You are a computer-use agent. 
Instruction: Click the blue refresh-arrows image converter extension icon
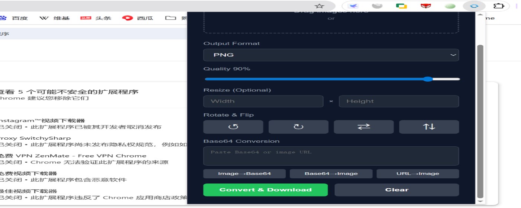[474, 6]
